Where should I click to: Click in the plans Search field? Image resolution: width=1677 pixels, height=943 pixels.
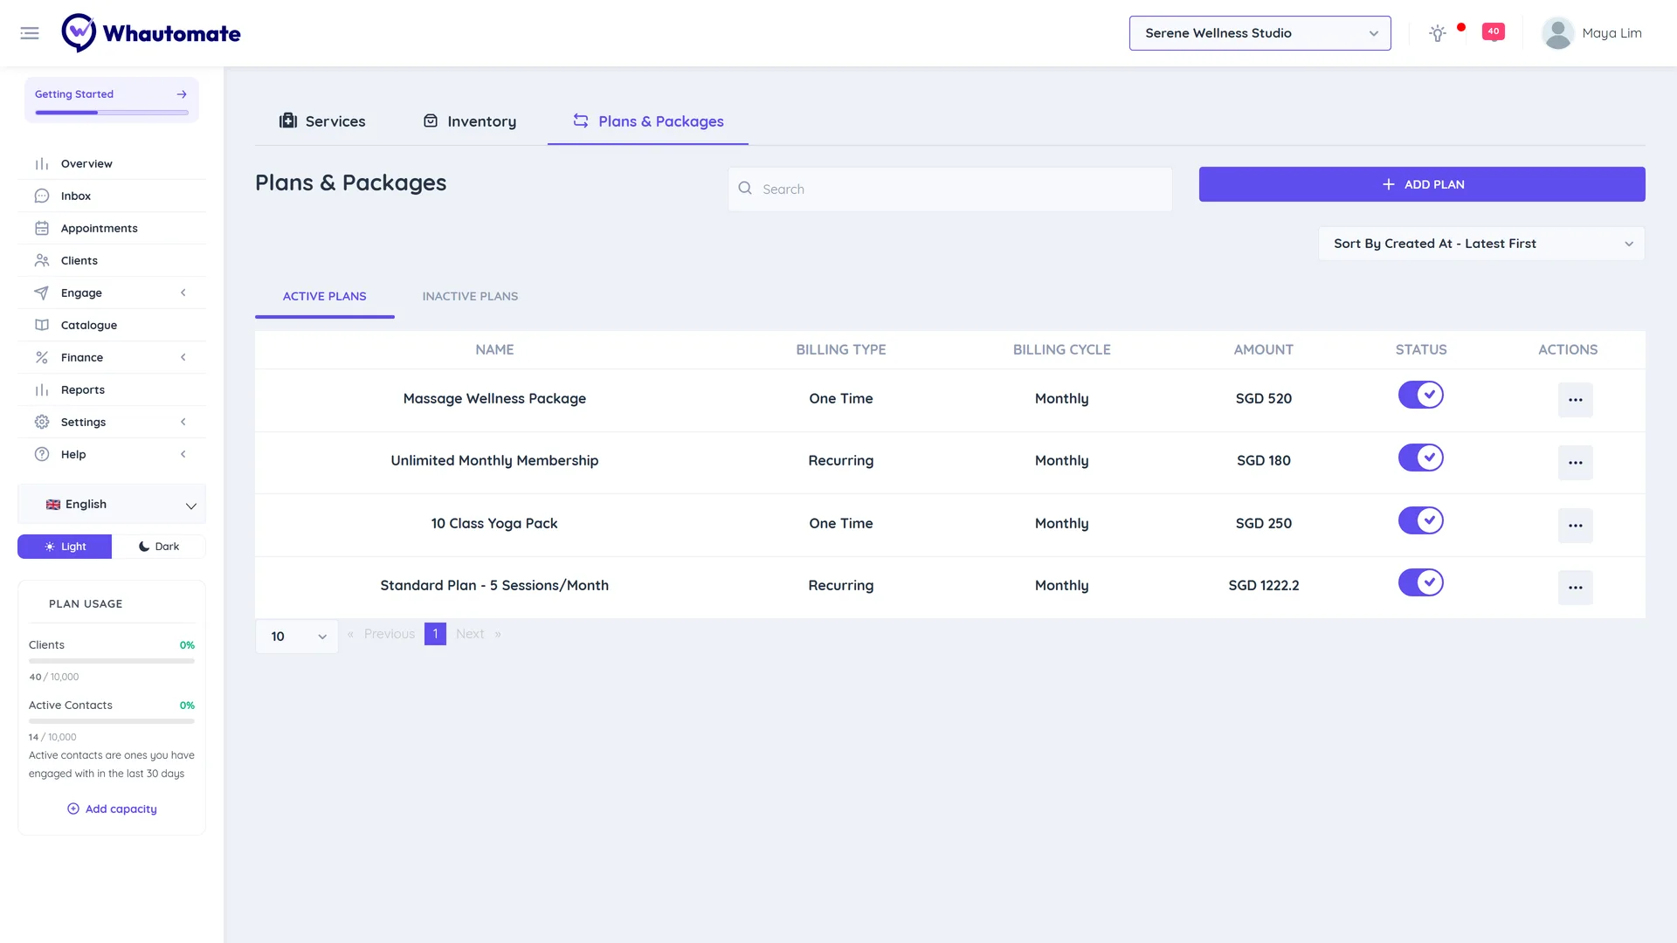(950, 189)
